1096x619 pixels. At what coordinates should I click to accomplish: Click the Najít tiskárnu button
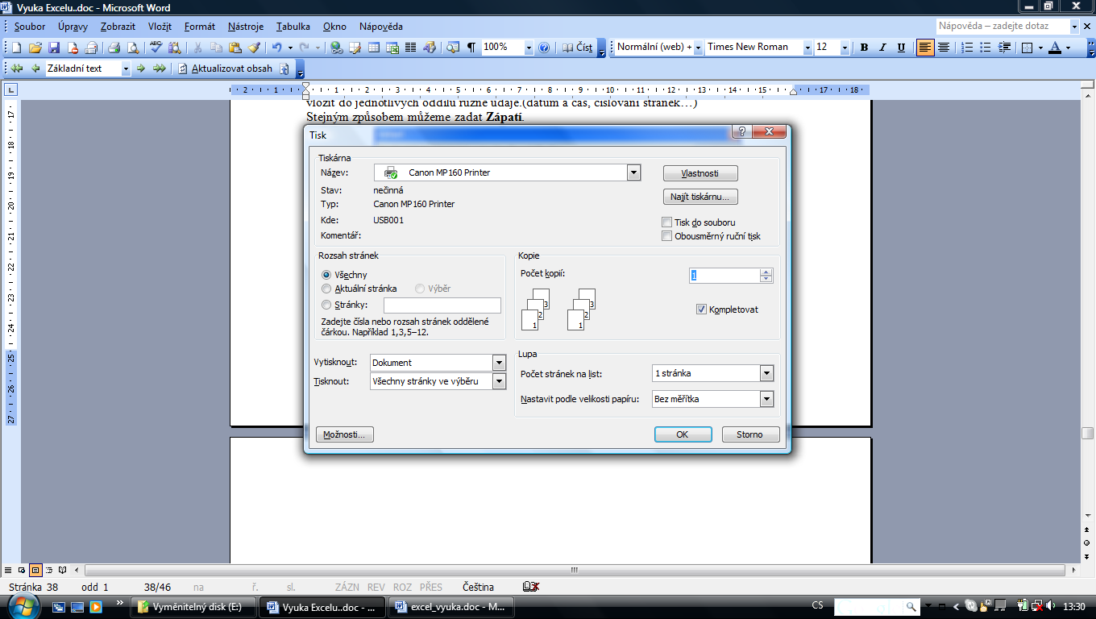point(700,197)
